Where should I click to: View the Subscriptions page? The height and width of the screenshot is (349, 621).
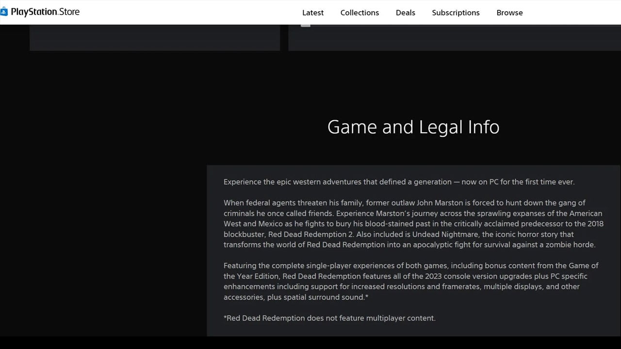click(456, 13)
